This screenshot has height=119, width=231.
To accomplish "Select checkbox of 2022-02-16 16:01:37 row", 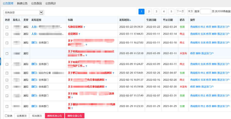I will coord(7,80).
